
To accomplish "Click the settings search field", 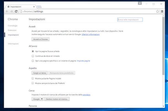I will 130,20.
